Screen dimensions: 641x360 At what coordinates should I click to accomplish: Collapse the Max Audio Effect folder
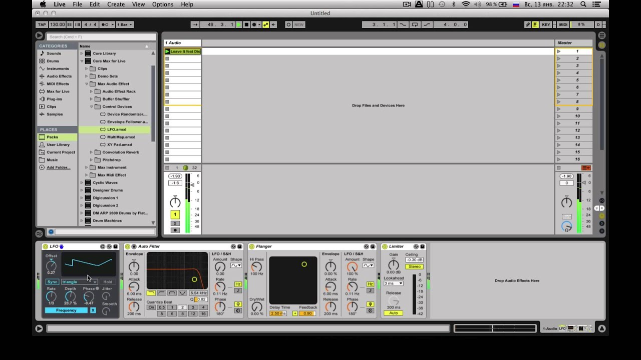point(87,84)
